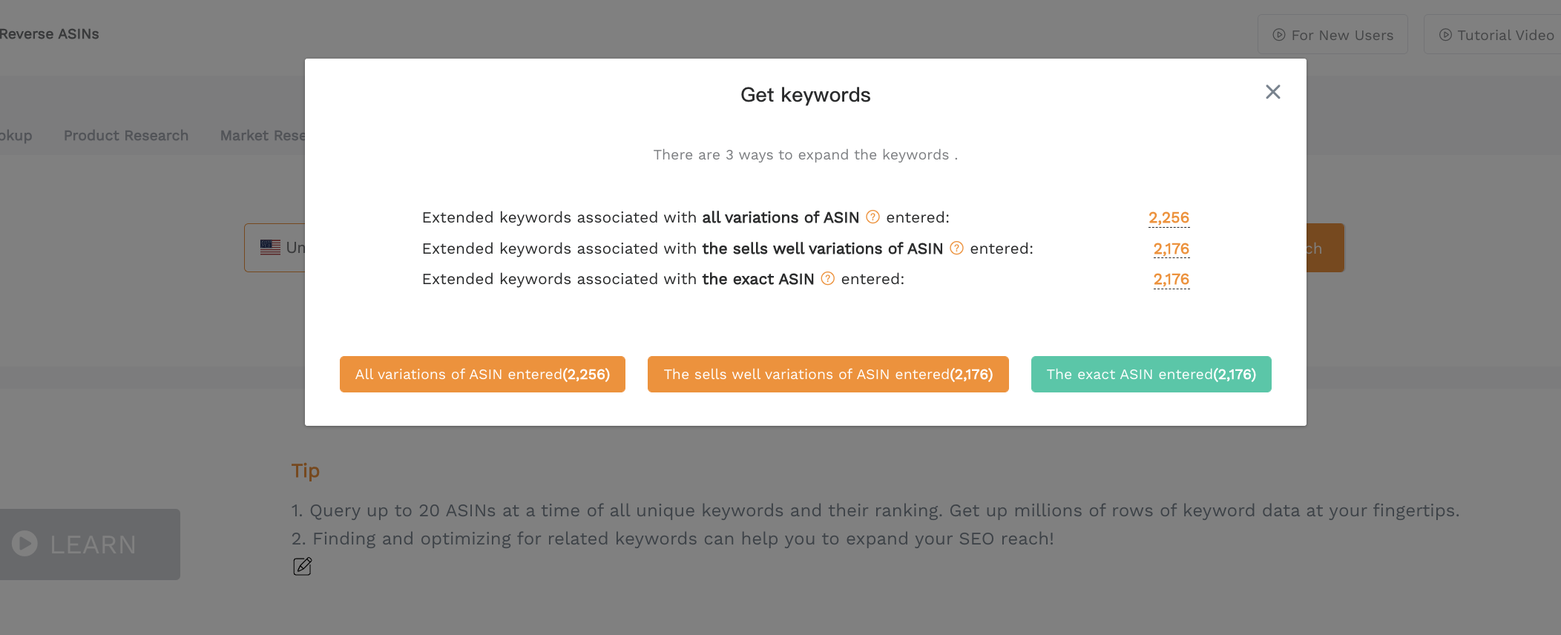Close the Get keywords dialog

[1273, 92]
